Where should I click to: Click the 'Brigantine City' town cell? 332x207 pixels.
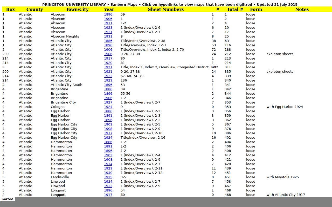coord(63,102)
